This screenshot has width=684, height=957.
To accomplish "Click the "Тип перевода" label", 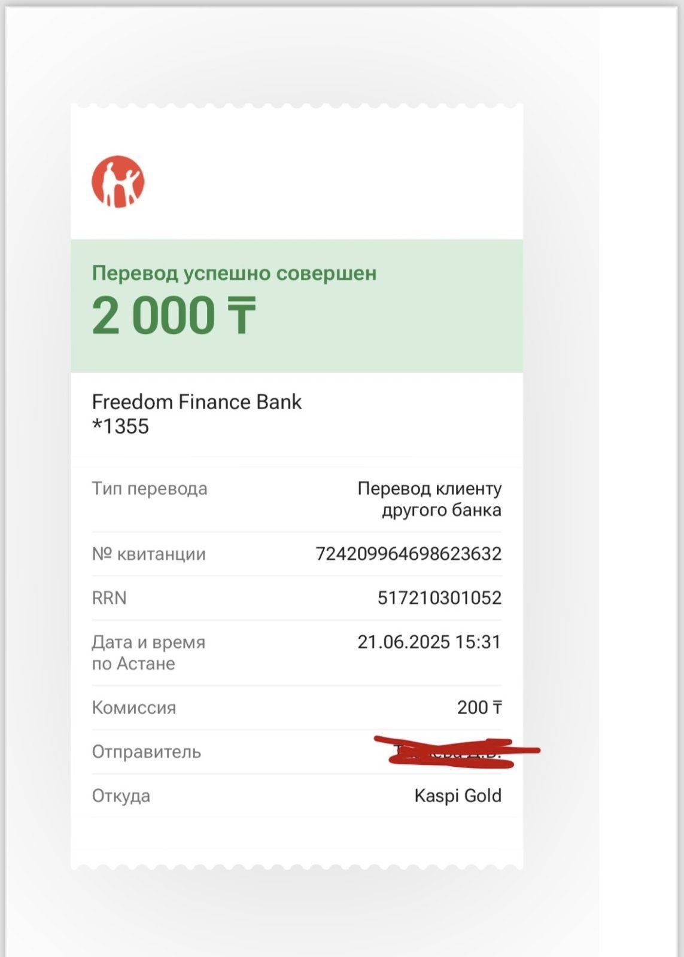I will 150,489.
